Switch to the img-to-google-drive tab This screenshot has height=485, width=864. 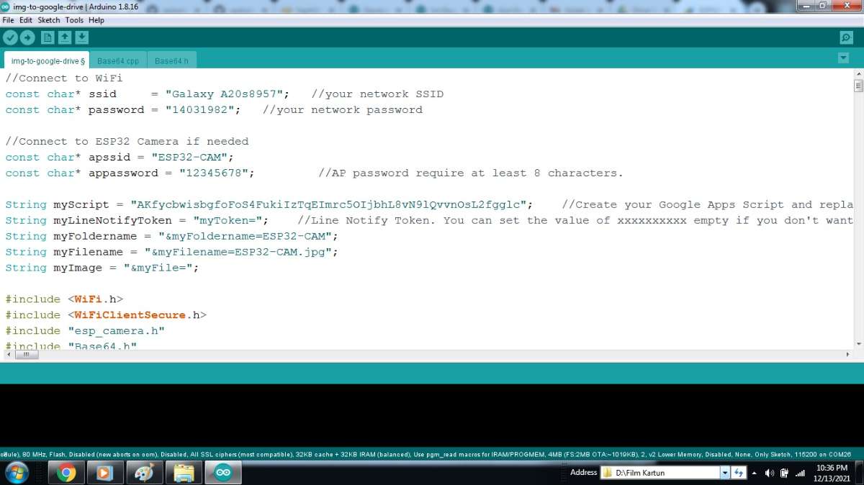47,60
